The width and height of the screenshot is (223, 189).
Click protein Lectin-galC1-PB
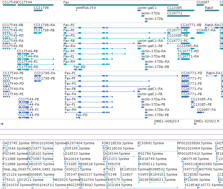(x=150, y=94)
